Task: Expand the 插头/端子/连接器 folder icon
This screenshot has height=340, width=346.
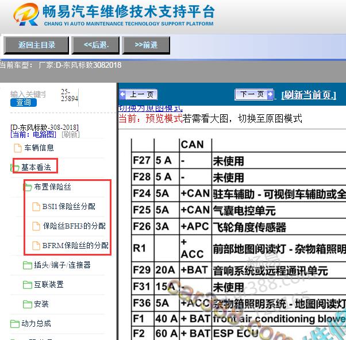Action: (x=28, y=265)
